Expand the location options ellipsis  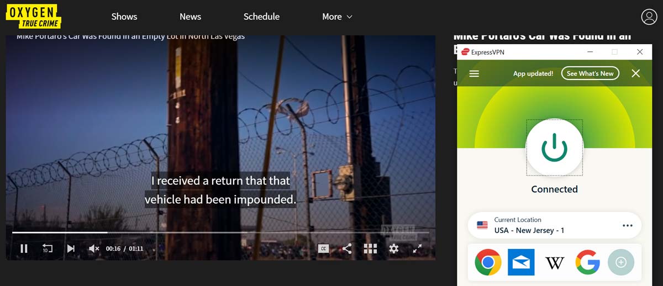tap(627, 225)
